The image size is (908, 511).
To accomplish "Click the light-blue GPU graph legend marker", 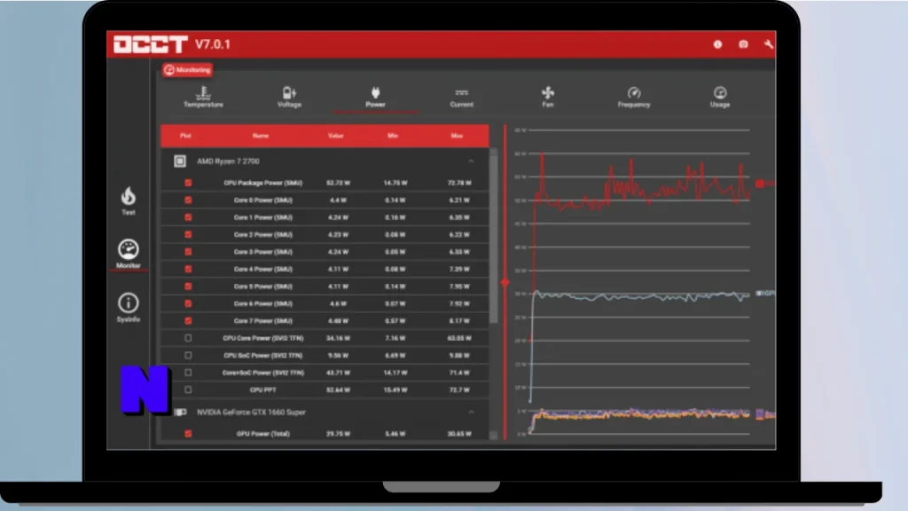I will point(759,293).
